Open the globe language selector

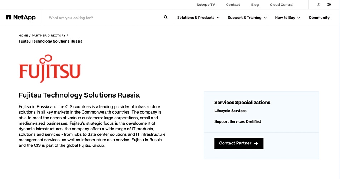[x=329, y=5]
